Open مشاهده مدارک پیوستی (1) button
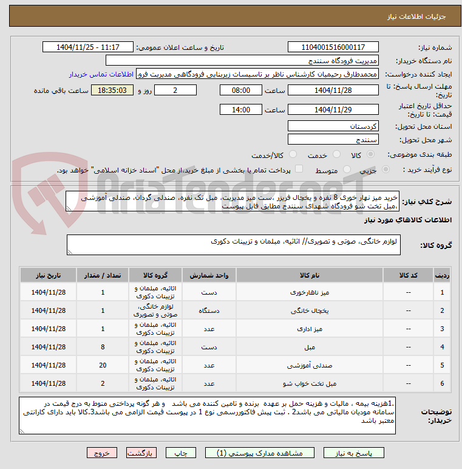This screenshot has height=469, width=462. pyautogui.click(x=260, y=453)
